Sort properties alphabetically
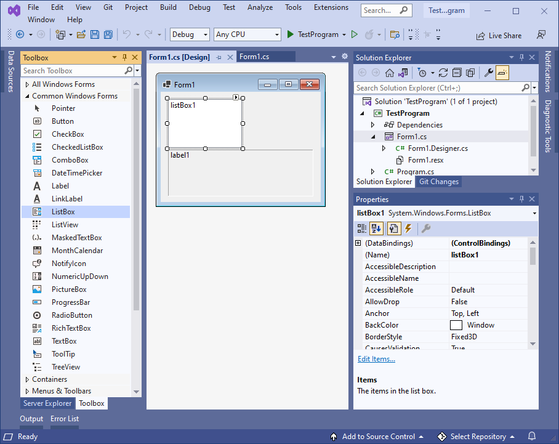The width and height of the screenshot is (559, 444). 376,228
